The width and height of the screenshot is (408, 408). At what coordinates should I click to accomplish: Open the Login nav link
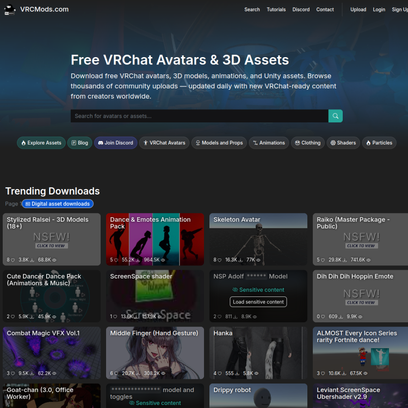(x=379, y=10)
